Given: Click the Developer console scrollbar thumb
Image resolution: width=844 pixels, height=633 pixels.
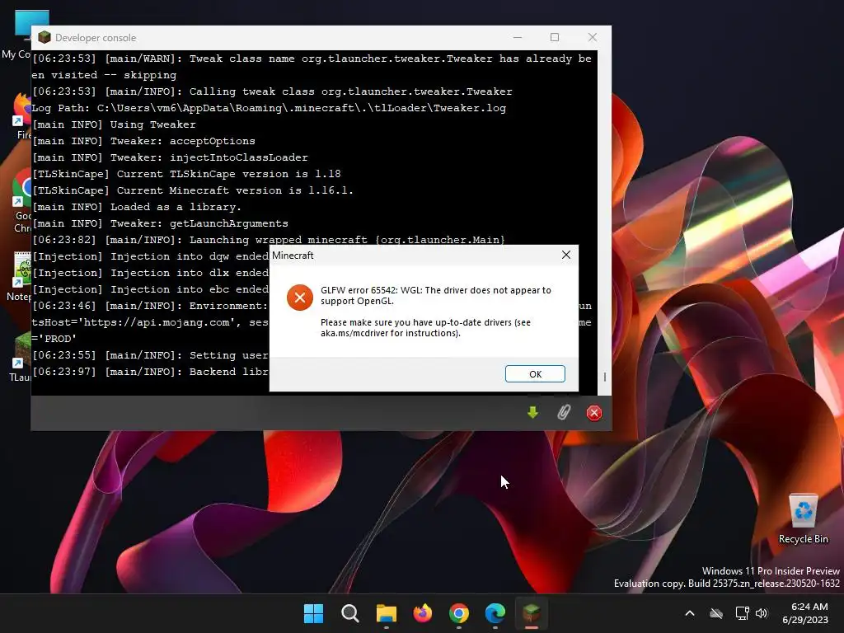Looking at the screenshot, I should (x=604, y=377).
